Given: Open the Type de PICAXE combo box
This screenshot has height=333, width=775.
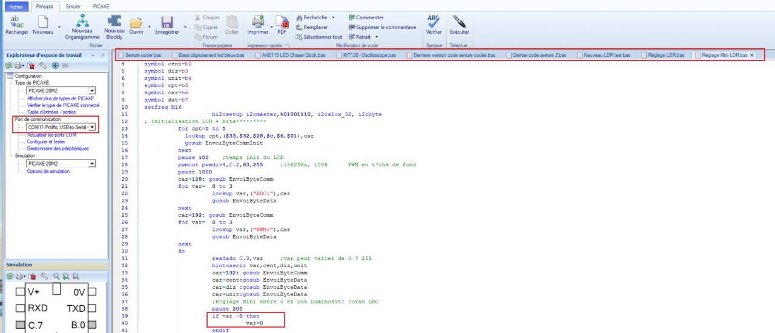Looking at the screenshot, I should click(61, 91).
